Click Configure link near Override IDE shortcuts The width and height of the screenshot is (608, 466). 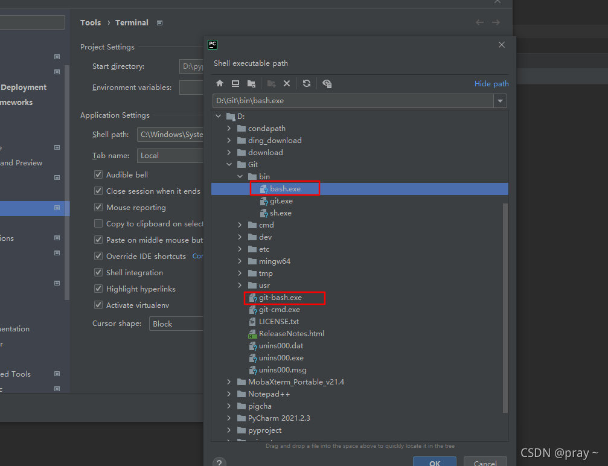(x=198, y=256)
